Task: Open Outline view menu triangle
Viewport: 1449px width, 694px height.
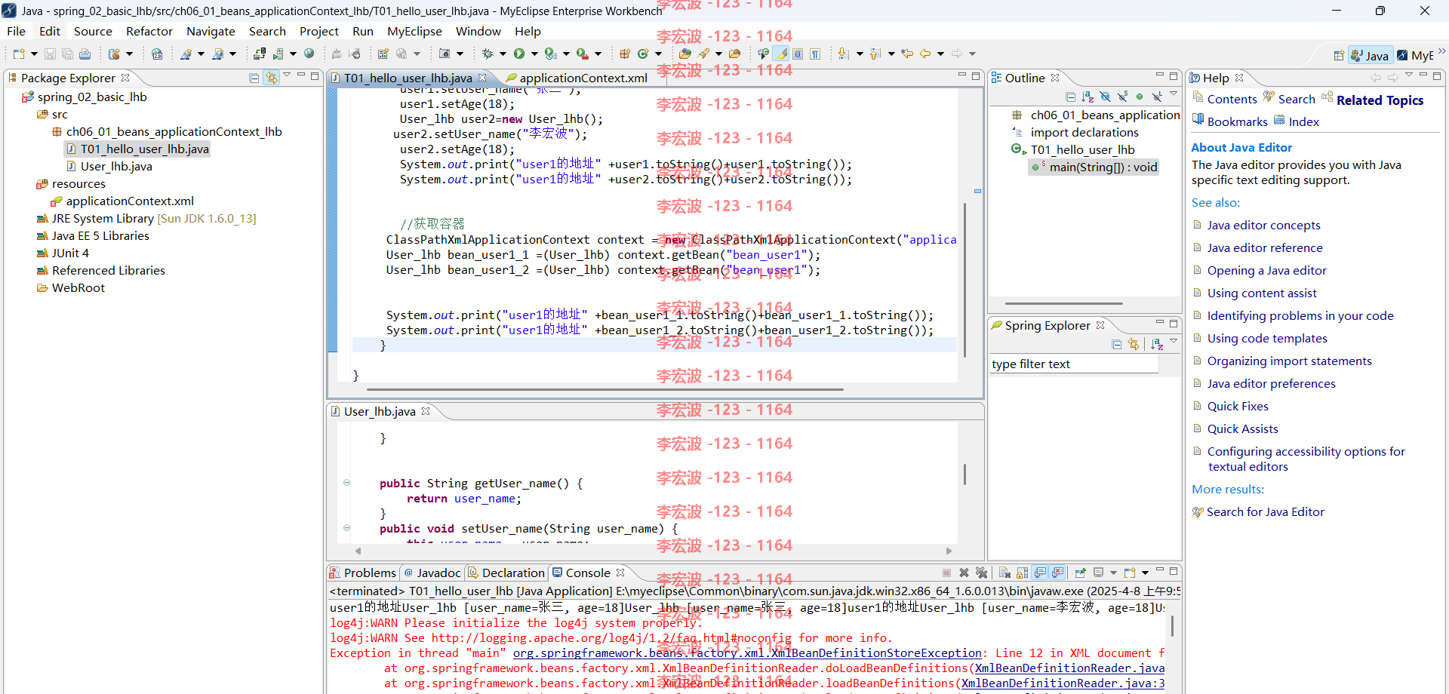Action: pos(1174,94)
